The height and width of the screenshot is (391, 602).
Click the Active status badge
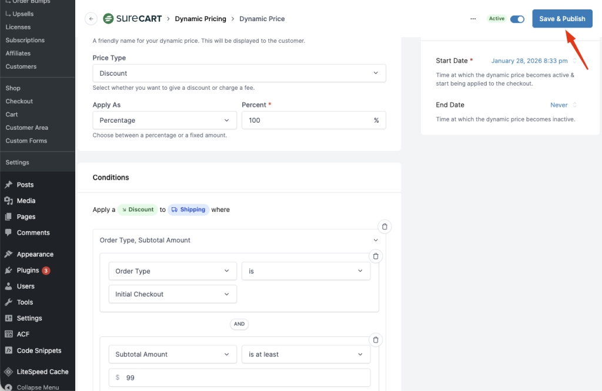point(496,18)
